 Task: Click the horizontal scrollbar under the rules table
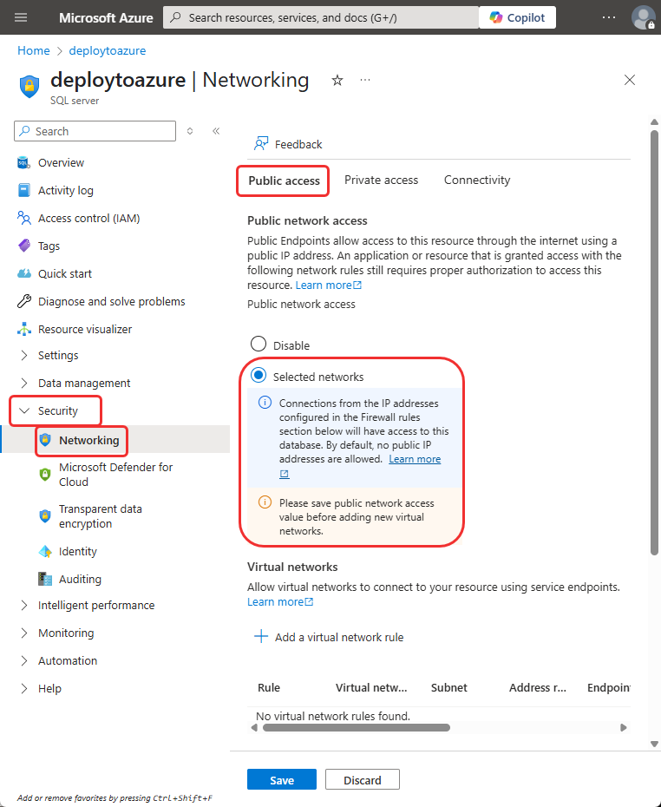[x=356, y=728]
